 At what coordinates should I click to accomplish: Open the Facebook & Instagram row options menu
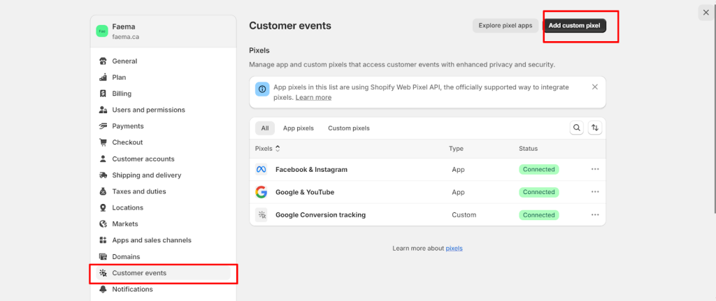[595, 169]
